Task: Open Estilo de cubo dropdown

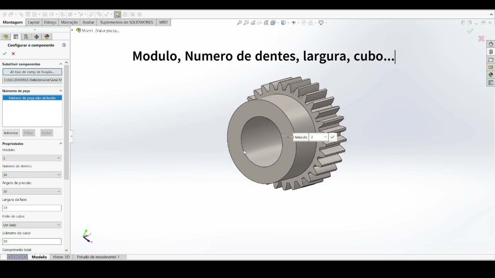Action: point(32,225)
